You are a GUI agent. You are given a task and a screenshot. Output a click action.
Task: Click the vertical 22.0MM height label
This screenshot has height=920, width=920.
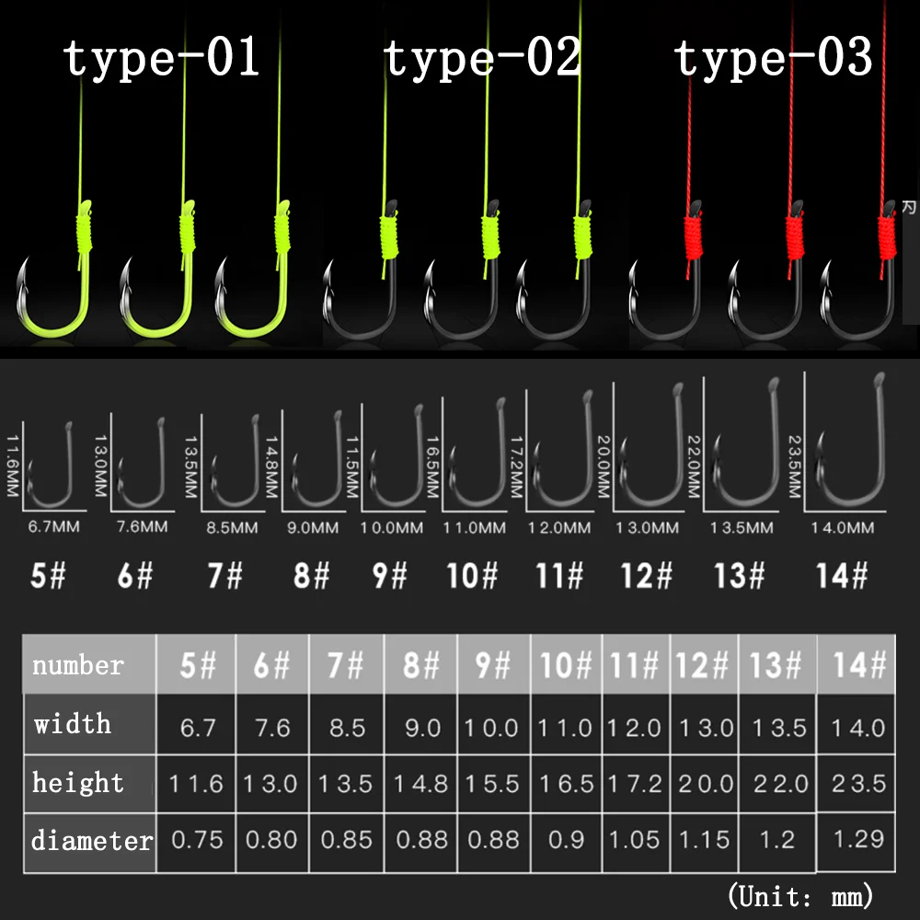click(x=694, y=466)
